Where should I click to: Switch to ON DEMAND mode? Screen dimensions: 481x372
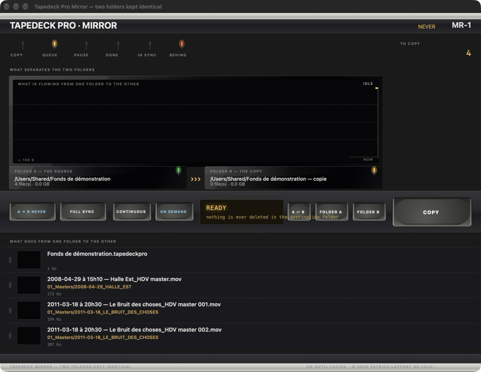[x=174, y=211]
